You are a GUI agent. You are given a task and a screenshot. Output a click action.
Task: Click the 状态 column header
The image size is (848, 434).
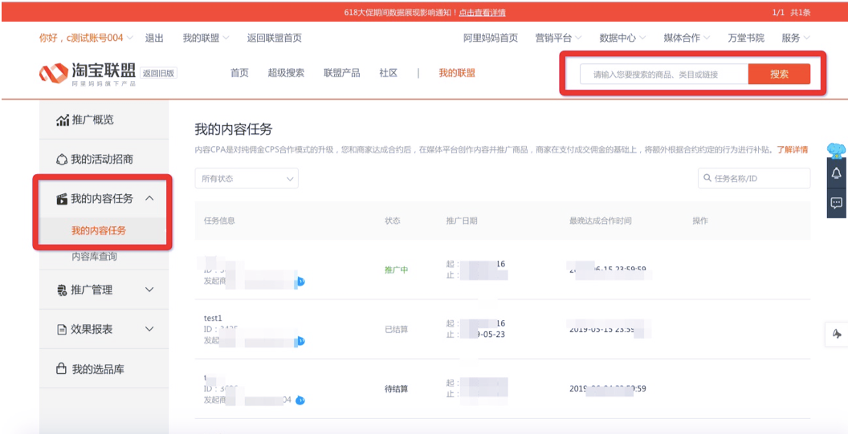coord(393,221)
